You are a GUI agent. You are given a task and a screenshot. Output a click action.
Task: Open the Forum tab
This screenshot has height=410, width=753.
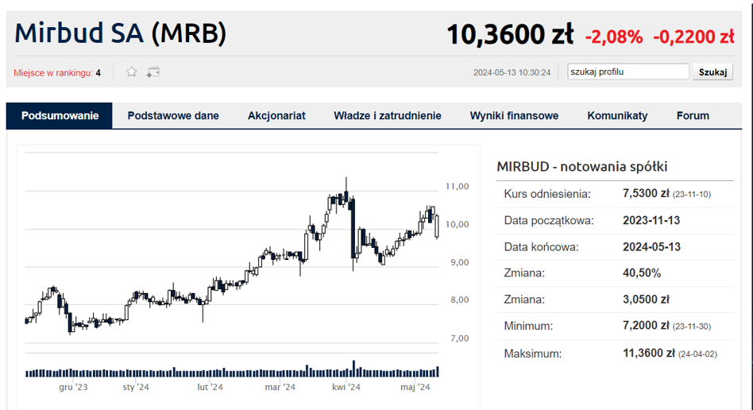tap(693, 115)
